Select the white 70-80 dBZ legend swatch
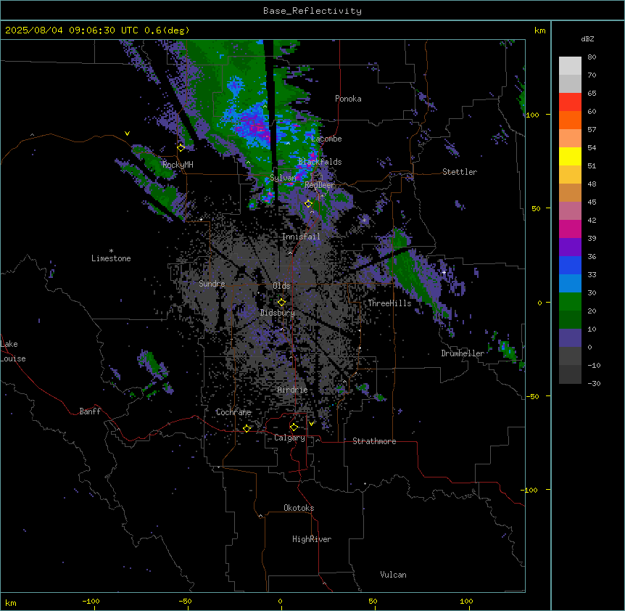 tap(570, 66)
